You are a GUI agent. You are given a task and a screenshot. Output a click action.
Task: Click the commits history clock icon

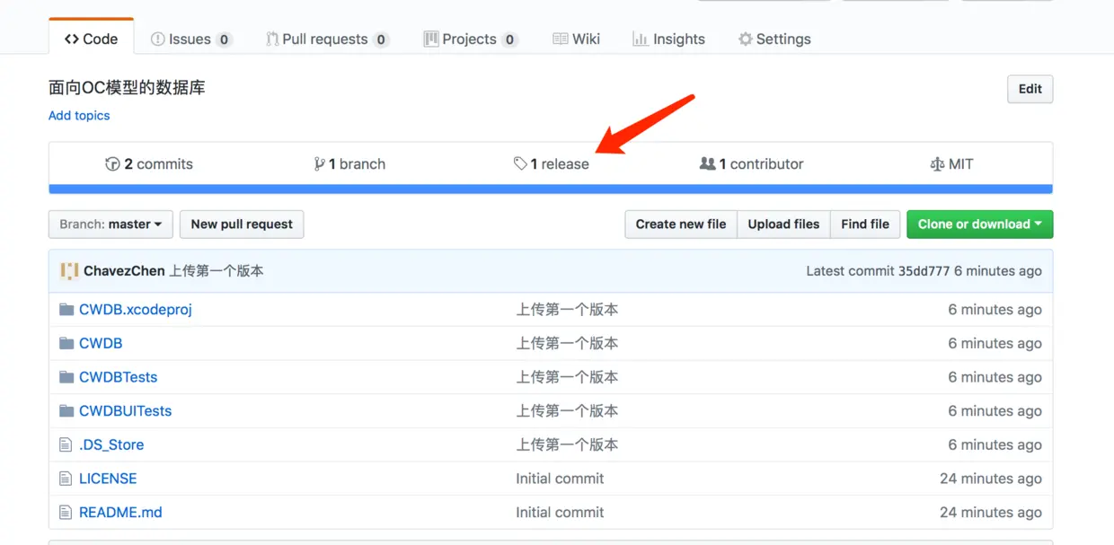(x=112, y=164)
